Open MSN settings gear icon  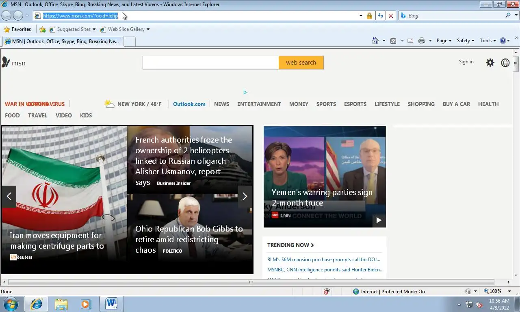[490, 63]
